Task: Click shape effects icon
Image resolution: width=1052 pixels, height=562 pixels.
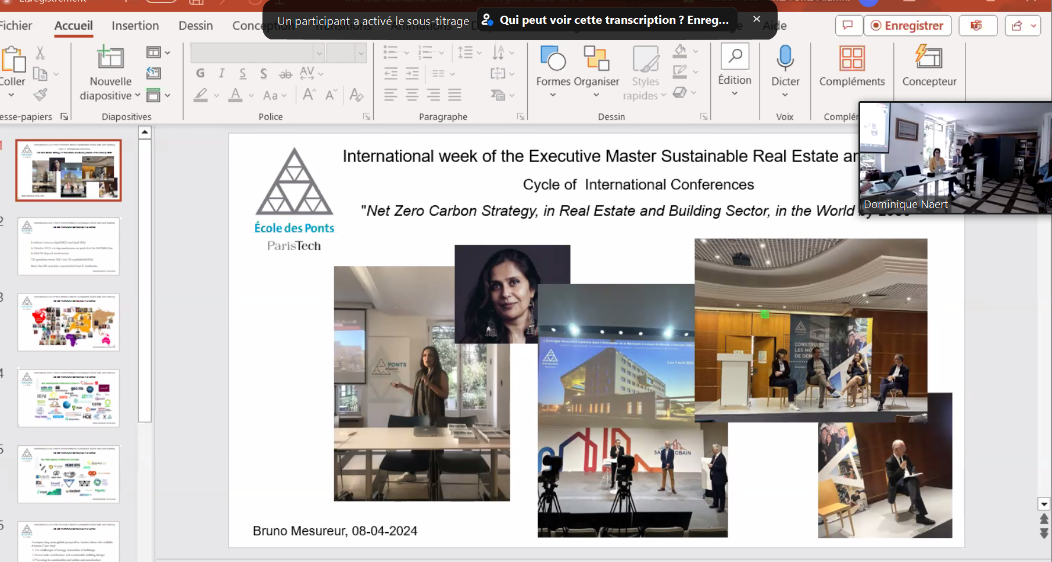Action: click(680, 93)
